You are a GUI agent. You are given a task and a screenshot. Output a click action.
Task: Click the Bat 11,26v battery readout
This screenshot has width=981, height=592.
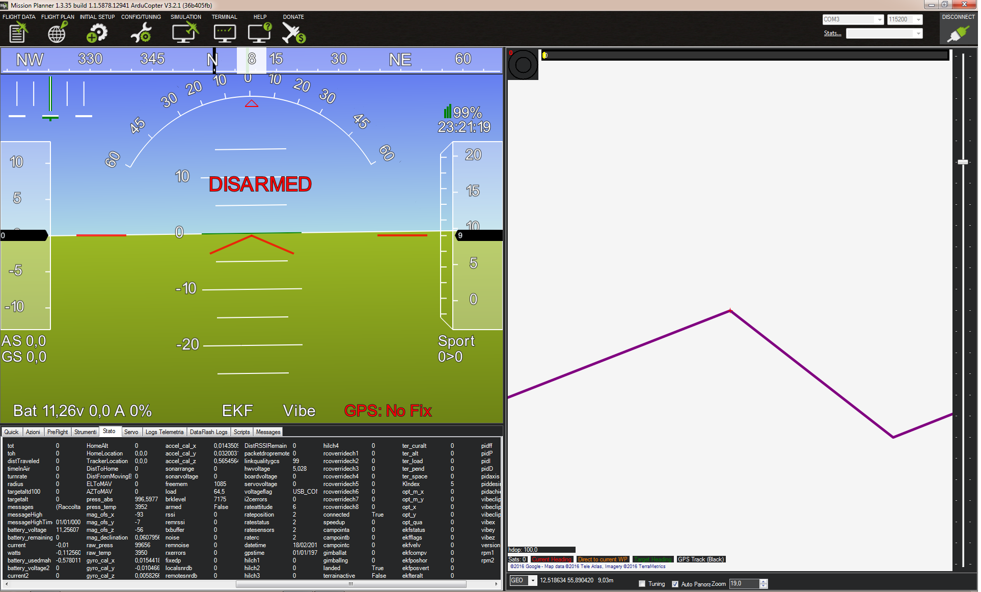point(83,411)
